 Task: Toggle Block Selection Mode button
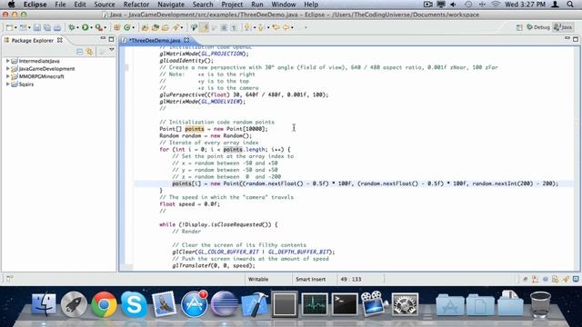pyautogui.click(x=224, y=27)
